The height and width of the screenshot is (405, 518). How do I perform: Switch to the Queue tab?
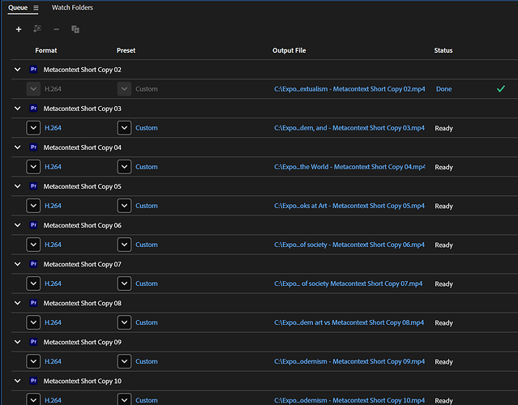pyautogui.click(x=18, y=7)
